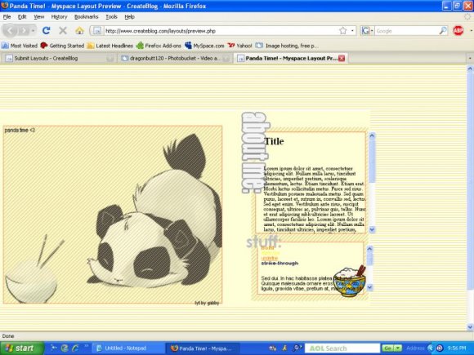Click the Firefox activity throbber icon

tap(467, 17)
